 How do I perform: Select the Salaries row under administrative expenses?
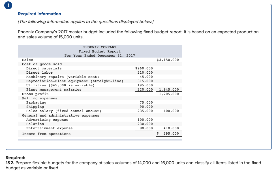coord(35,124)
